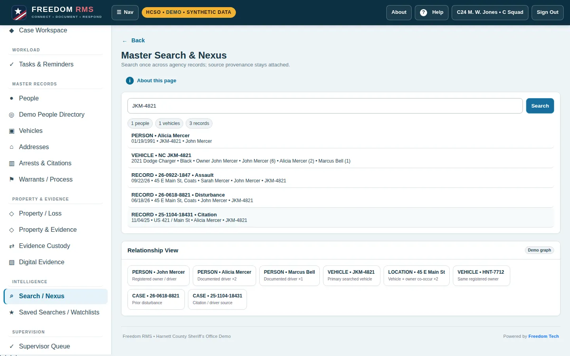Viewport: 570px width, 356px height.
Task: Go to Tasks & Reminders
Action: click(55, 64)
